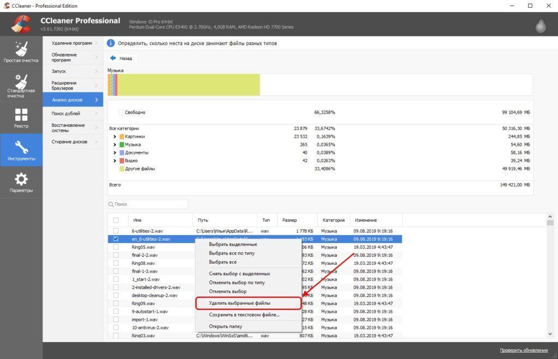Click file list scrollbar up arrow
This screenshot has height=359, width=558.
550,216
